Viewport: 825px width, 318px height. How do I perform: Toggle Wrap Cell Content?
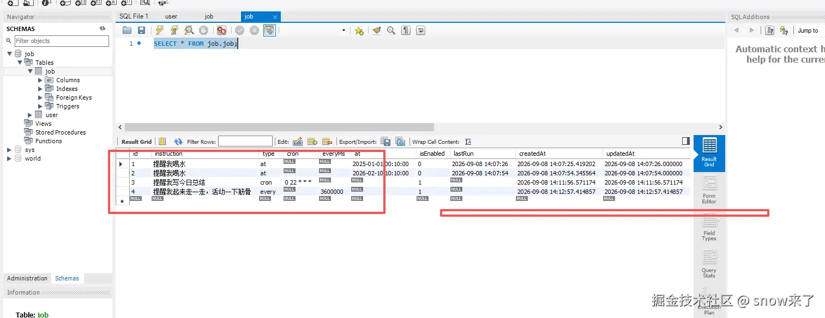pyautogui.click(x=468, y=142)
